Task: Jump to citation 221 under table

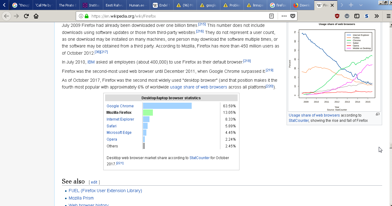Action: pos(120,163)
